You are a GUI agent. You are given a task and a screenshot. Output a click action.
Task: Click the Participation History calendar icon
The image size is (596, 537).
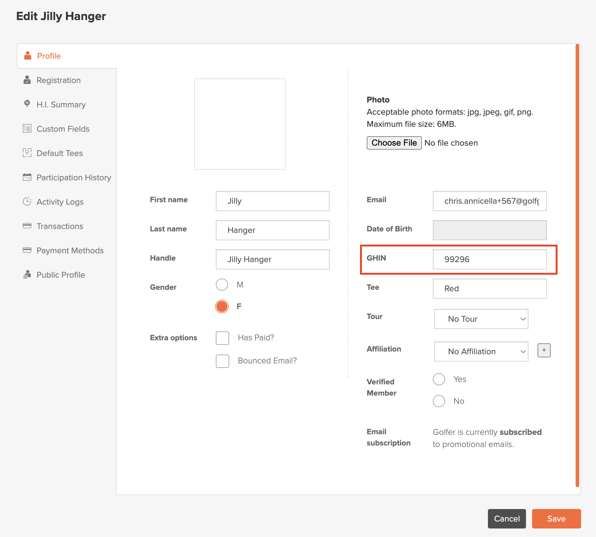[x=27, y=177]
